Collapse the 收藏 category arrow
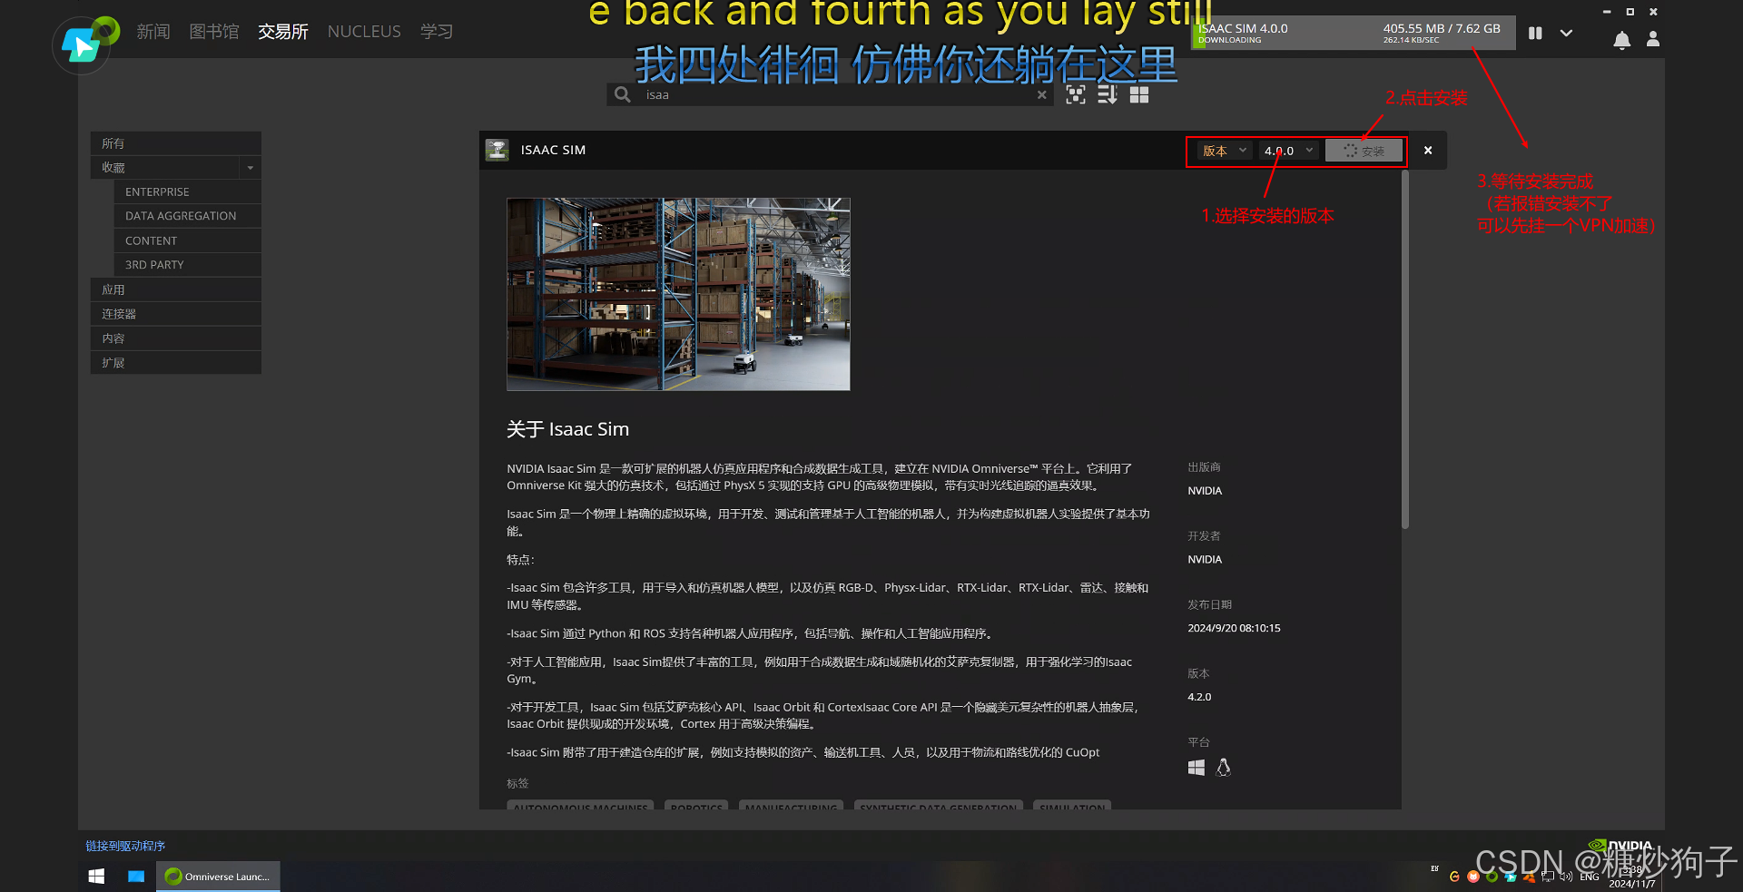Image resolution: width=1743 pixels, height=892 pixels. 251,168
